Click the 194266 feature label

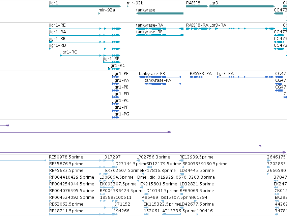click(121, 211)
